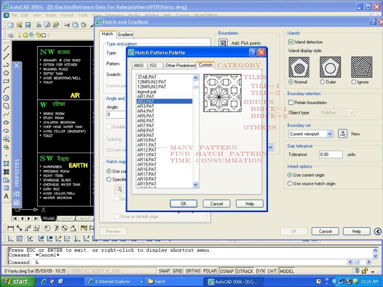Enable the Retain boundaries checkbox
Image resolution: width=383 pixels, height=287 pixels.
point(291,102)
